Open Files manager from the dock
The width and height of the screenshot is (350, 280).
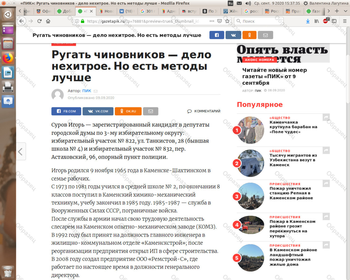(8, 43)
